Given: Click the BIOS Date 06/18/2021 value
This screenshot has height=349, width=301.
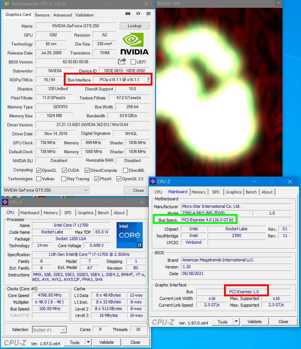Looking at the screenshot, I should [236, 273].
